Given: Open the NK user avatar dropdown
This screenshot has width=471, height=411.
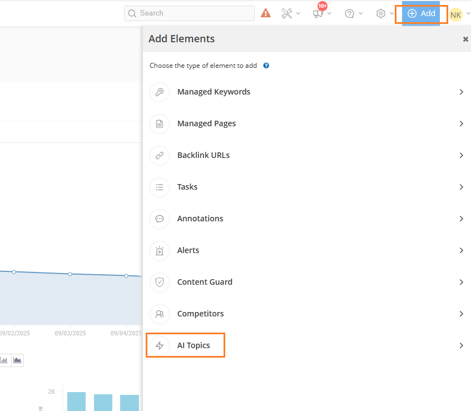Looking at the screenshot, I should click(457, 14).
